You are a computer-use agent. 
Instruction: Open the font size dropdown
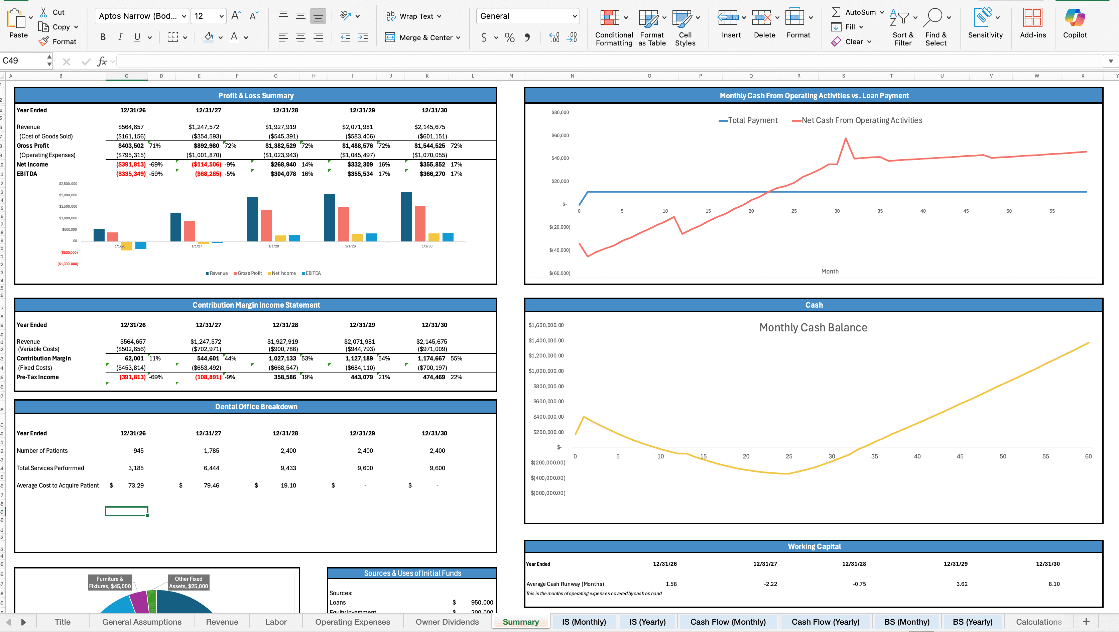pyautogui.click(x=221, y=16)
